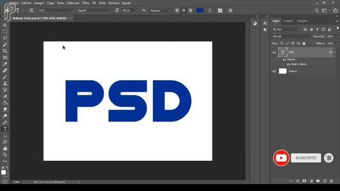
Task: Hide the Efectos layer effects
Action: pos(284,59)
